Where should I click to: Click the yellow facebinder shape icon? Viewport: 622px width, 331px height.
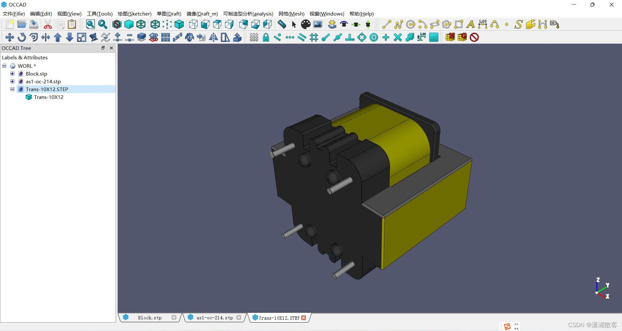coord(531,24)
